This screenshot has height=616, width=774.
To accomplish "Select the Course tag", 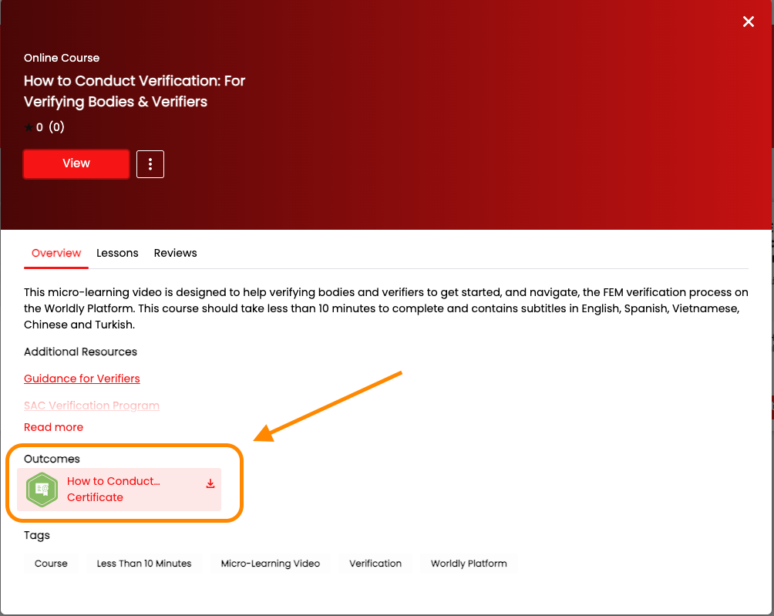I will click(x=51, y=564).
